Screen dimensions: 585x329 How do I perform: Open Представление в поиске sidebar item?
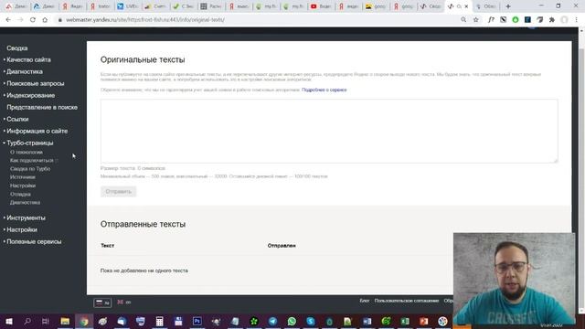42,108
